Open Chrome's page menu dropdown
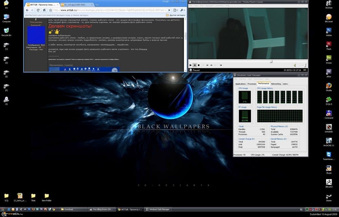The width and height of the screenshot is (339, 217). point(176,10)
